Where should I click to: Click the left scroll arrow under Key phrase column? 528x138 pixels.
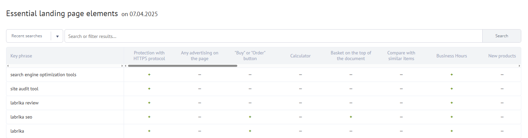tap(8, 66)
